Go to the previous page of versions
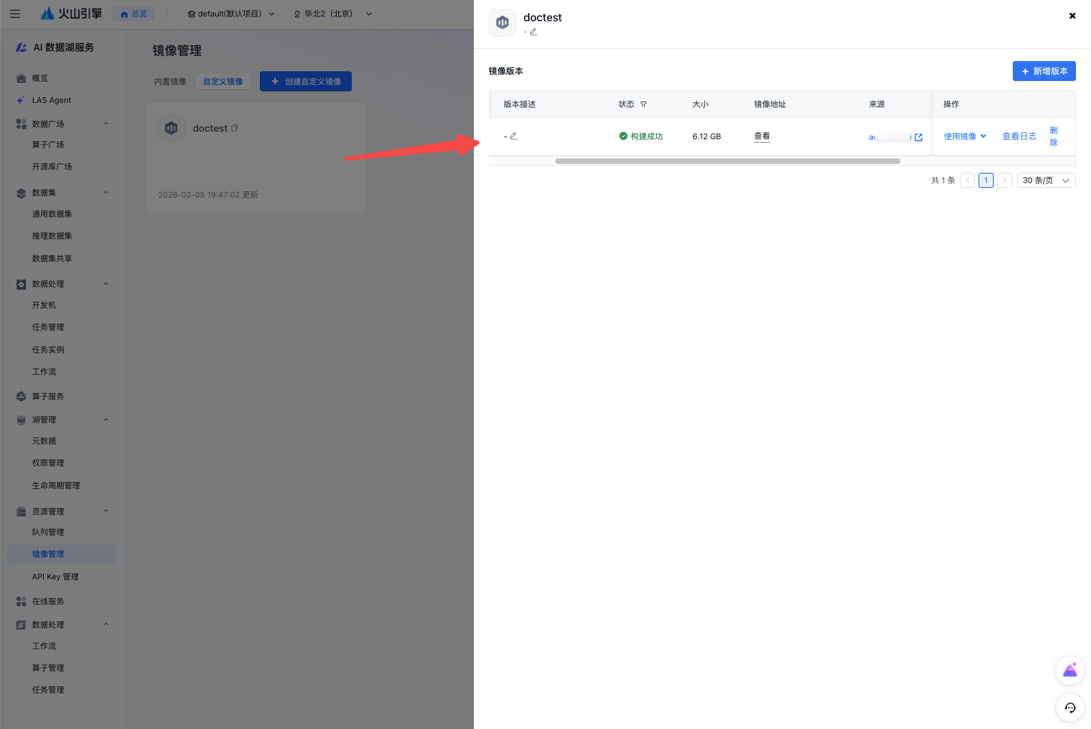This screenshot has height=729, width=1091. pyautogui.click(x=968, y=180)
